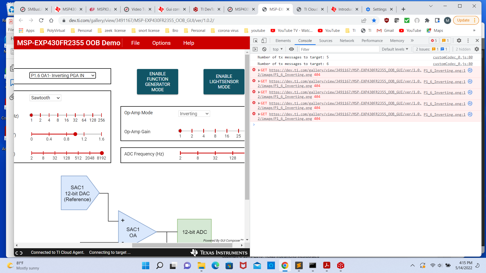Open a new browser tab
The width and height of the screenshot is (486, 273).
coord(403,9)
